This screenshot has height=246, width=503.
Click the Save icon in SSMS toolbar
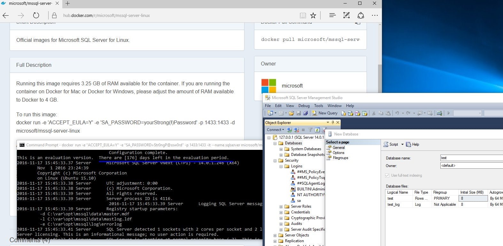[x=298, y=113]
